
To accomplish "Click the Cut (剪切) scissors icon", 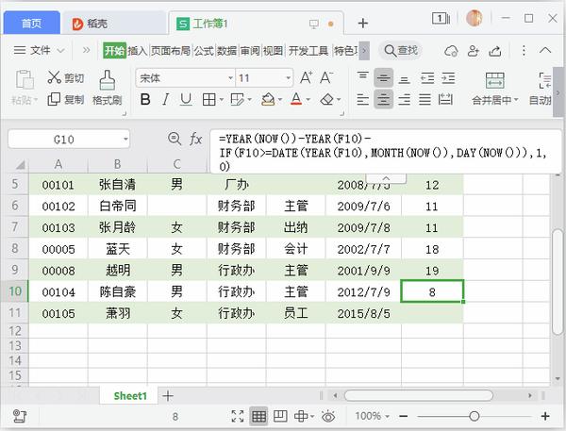I will [55, 77].
